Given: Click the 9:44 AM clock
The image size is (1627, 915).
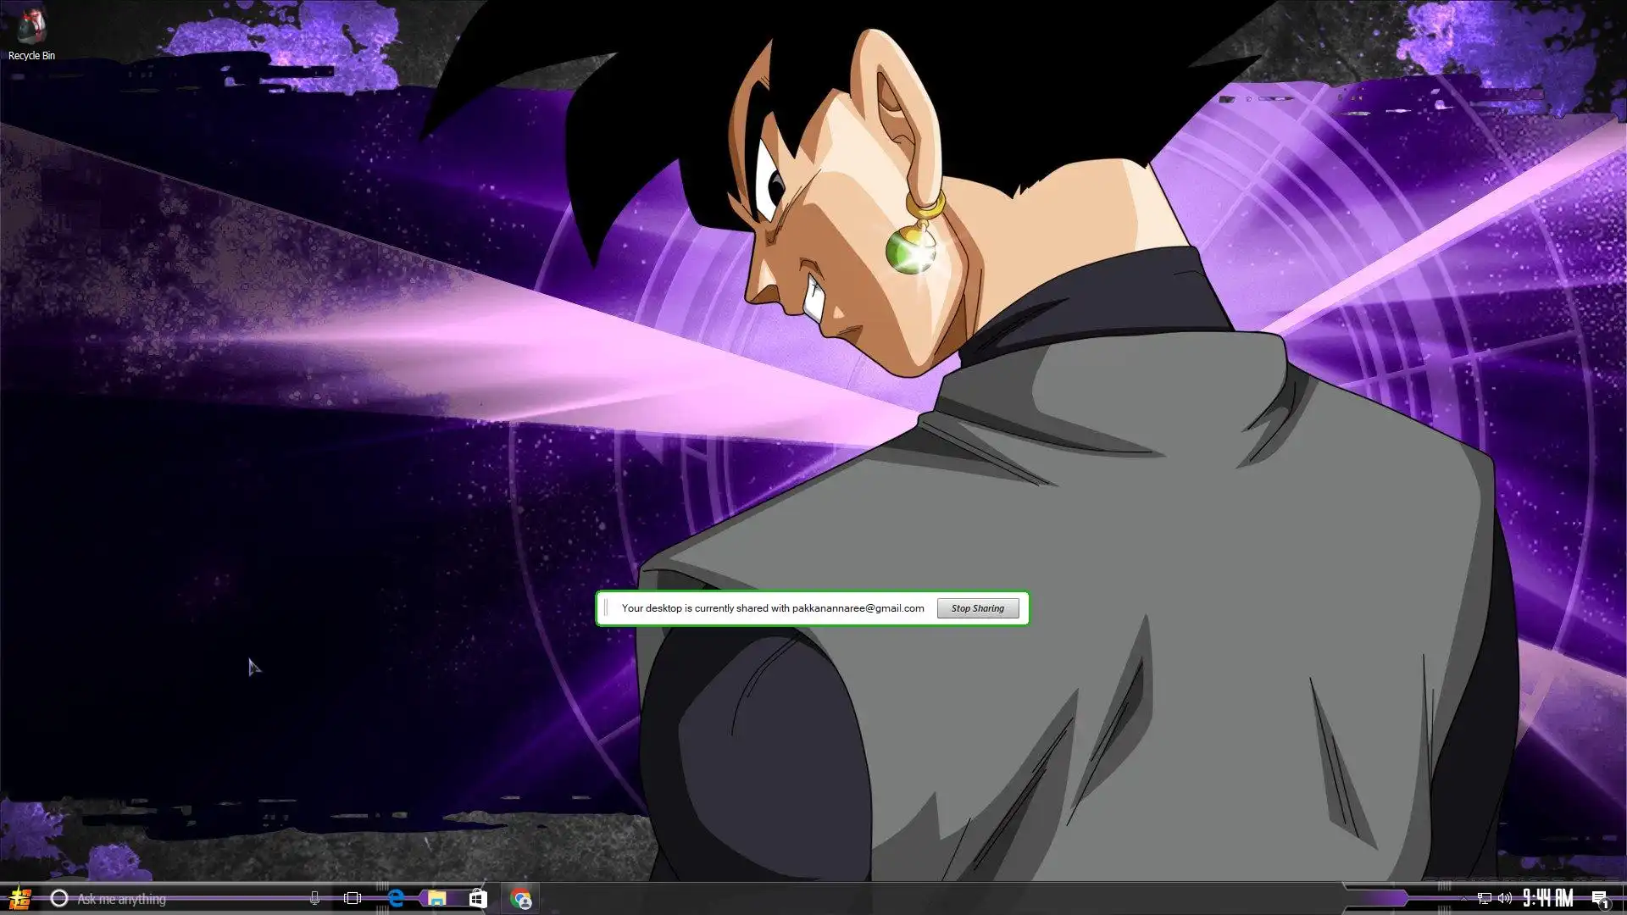Looking at the screenshot, I should 1547,898.
